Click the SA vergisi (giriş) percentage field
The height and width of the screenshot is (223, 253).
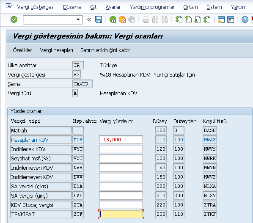121,195
